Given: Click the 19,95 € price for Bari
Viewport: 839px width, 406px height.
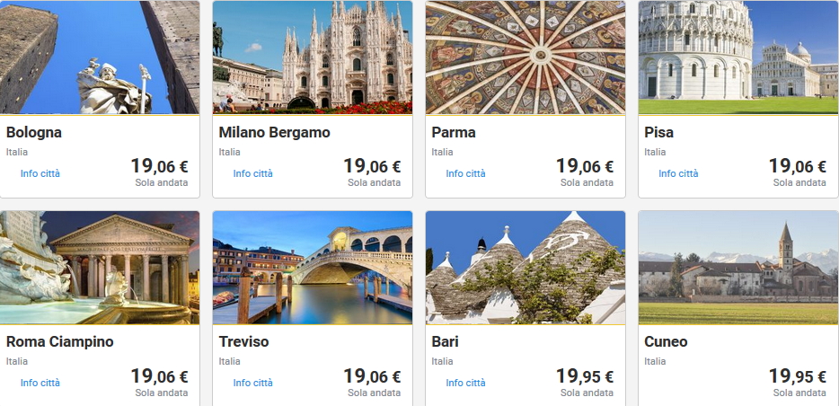Looking at the screenshot, I should (585, 376).
